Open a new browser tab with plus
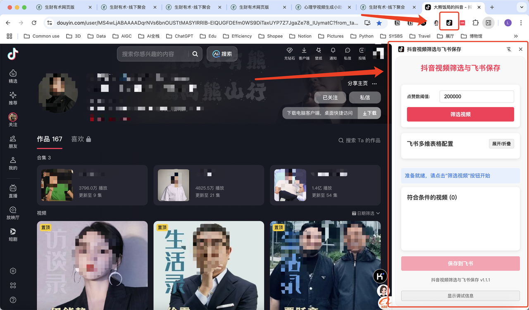The width and height of the screenshot is (529, 310). 492,7
